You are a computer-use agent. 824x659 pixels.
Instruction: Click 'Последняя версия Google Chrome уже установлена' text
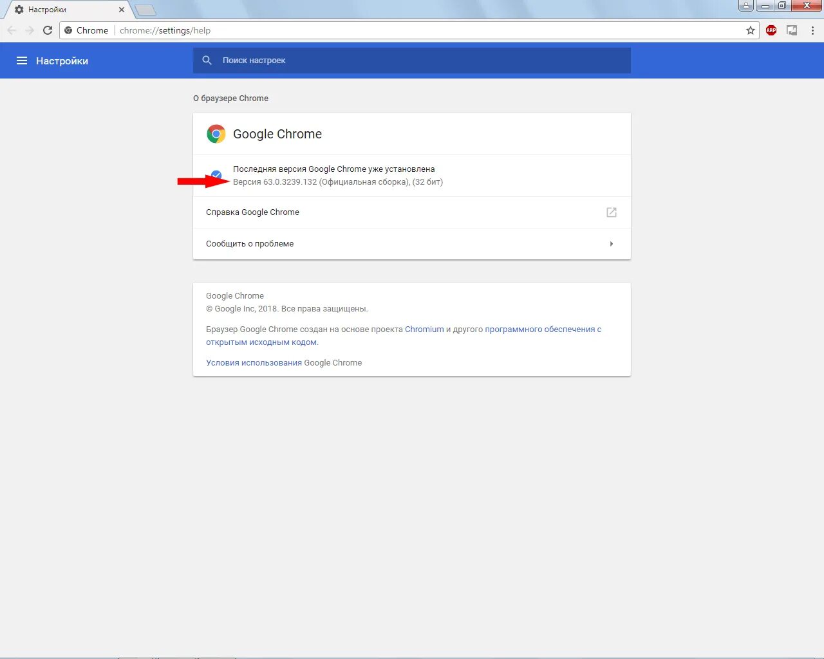click(x=333, y=169)
